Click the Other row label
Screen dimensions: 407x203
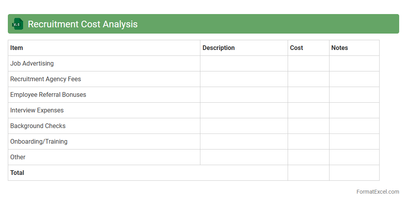[18, 157]
